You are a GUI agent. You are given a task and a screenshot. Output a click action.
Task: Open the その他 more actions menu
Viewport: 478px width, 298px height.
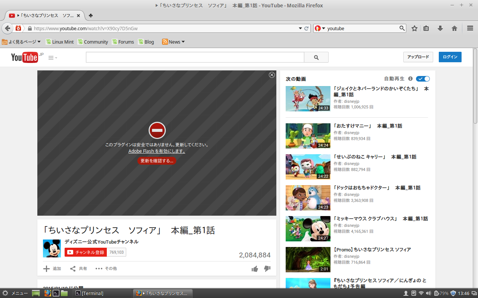pyautogui.click(x=106, y=269)
